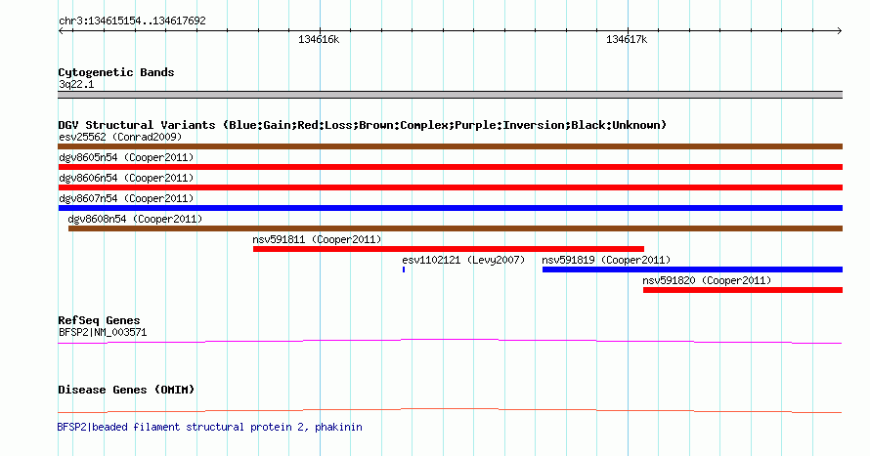870x456 pixels.
Task: Click the gray 3q22.1 cytogenetic band bar
Action: (x=450, y=95)
